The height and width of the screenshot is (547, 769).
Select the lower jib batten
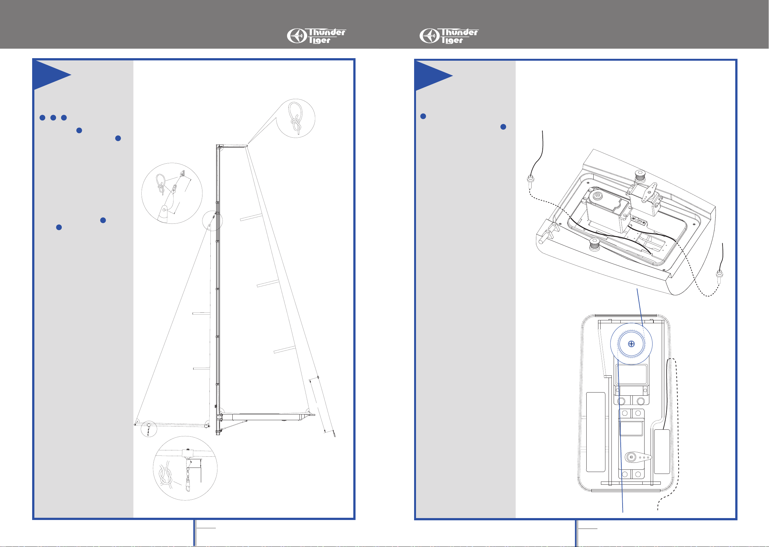click(202, 369)
